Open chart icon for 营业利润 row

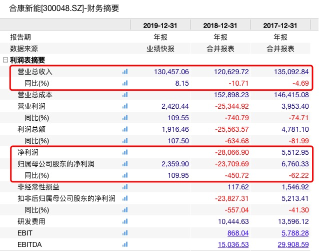[125, 106]
